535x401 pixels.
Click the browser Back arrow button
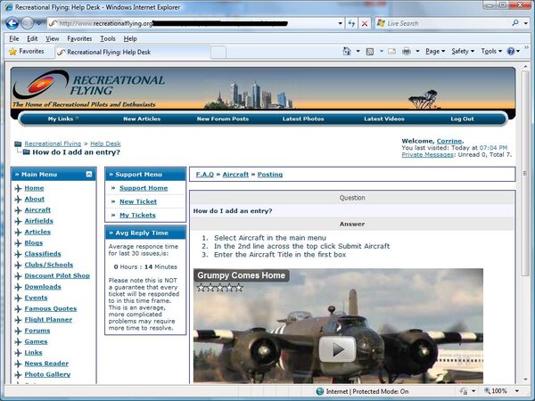(x=15, y=22)
